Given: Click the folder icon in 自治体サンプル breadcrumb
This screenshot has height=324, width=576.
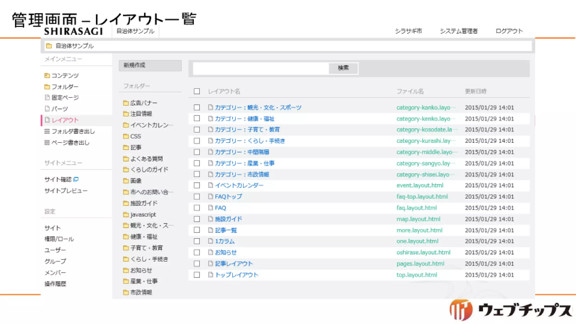Looking at the screenshot, I should click(x=49, y=46).
